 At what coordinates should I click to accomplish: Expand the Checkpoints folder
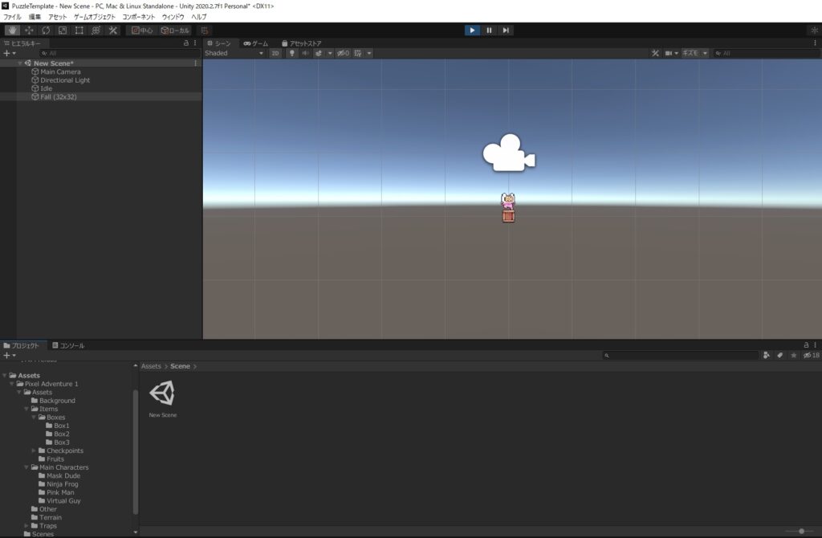click(34, 450)
